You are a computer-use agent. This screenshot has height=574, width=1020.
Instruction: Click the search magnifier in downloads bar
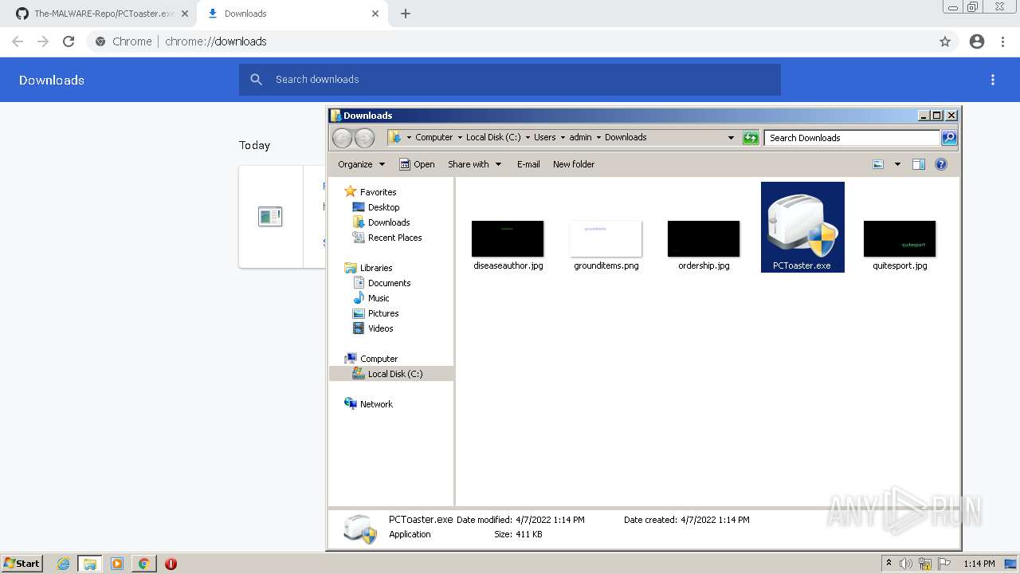[x=256, y=80]
